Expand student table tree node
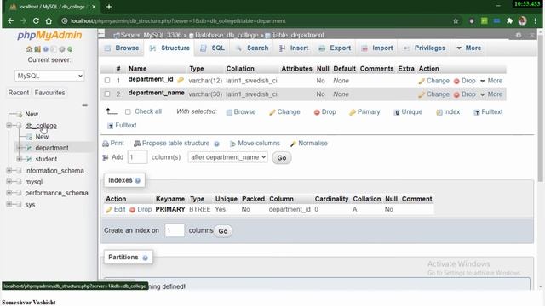 (x=19, y=159)
